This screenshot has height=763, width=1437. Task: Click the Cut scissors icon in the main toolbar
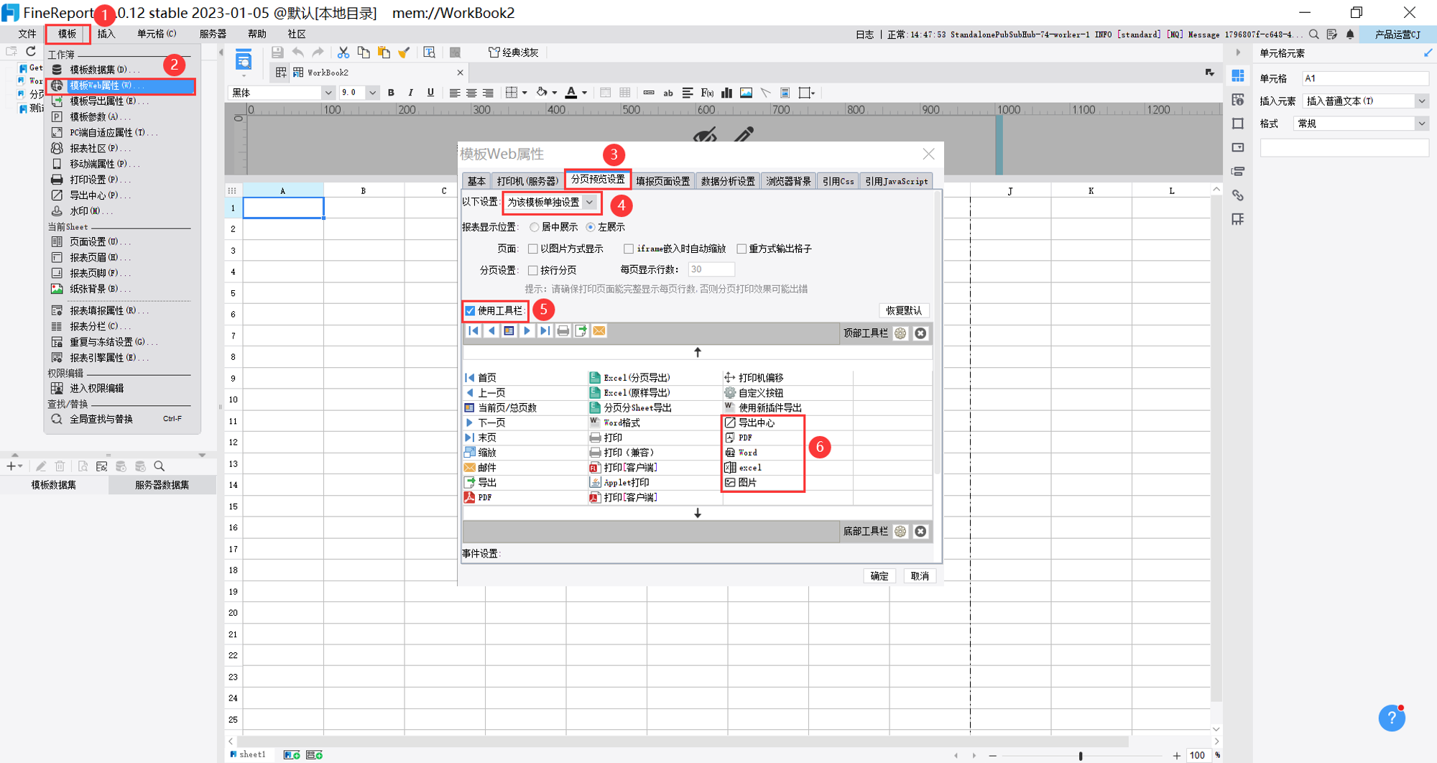343,52
